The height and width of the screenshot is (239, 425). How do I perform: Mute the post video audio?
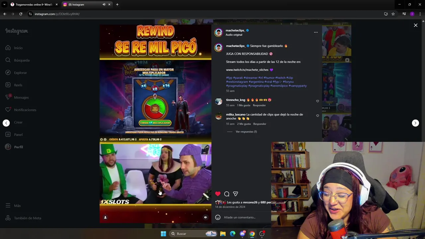(x=206, y=217)
